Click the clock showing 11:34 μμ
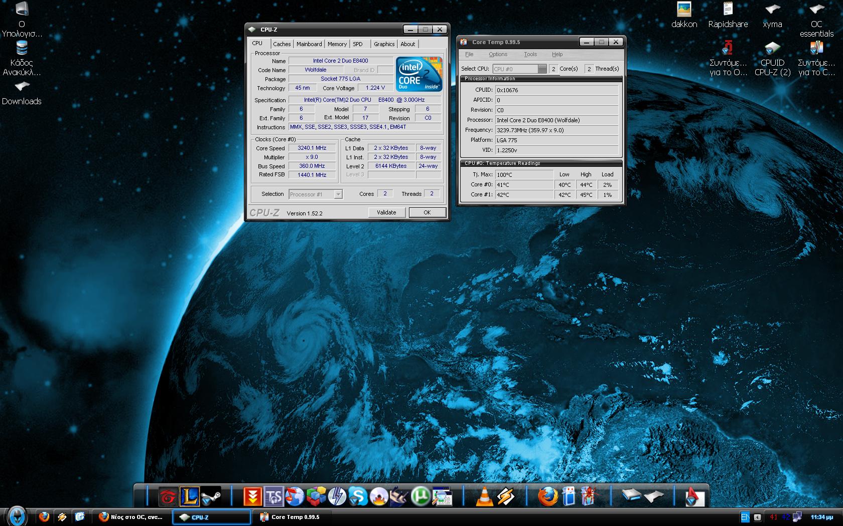The image size is (843, 526). pyautogui.click(x=821, y=517)
